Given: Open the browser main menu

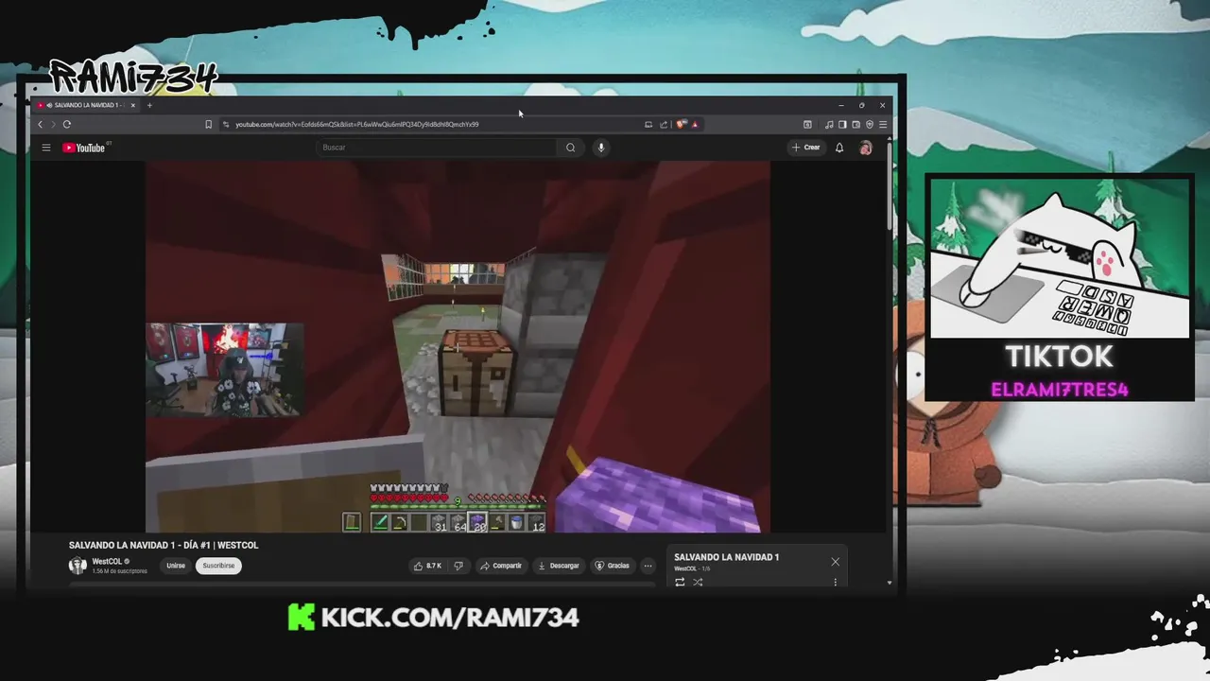Looking at the screenshot, I should pyautogui.click(x=882, y=124).
